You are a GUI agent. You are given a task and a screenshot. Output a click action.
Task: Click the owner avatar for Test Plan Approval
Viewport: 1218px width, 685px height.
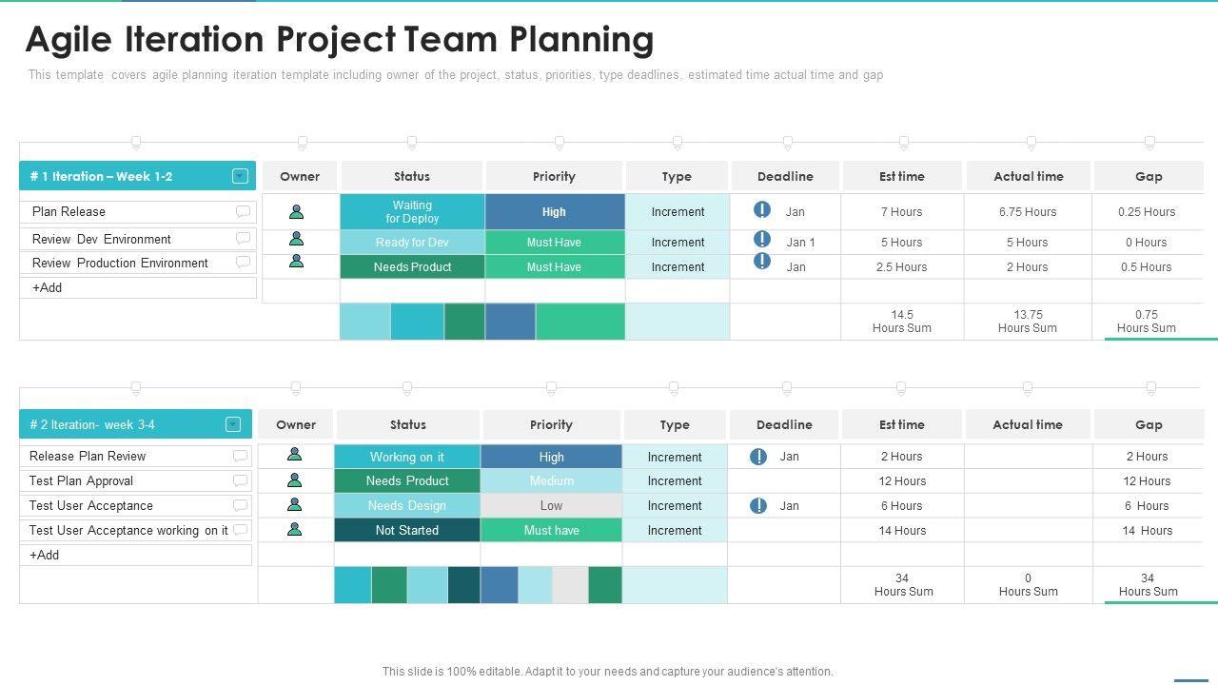click(295, 480)
